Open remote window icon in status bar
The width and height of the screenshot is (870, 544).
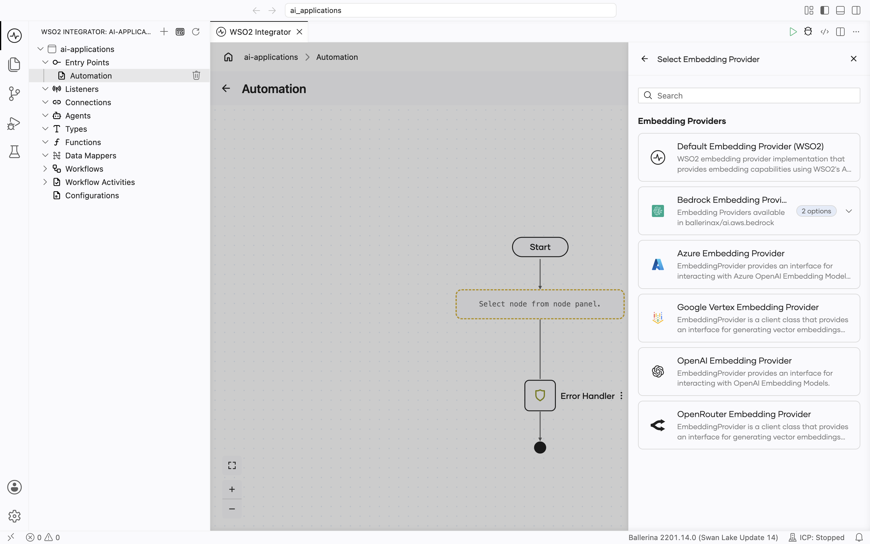11,537
